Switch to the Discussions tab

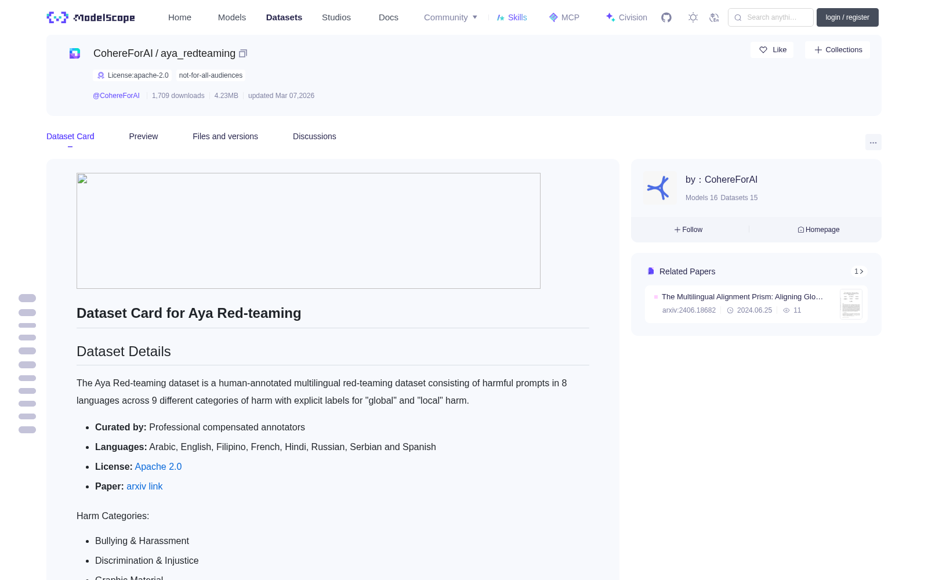[314, 136]
